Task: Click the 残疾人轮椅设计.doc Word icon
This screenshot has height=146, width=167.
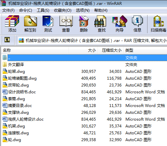Action: point(5,119)
